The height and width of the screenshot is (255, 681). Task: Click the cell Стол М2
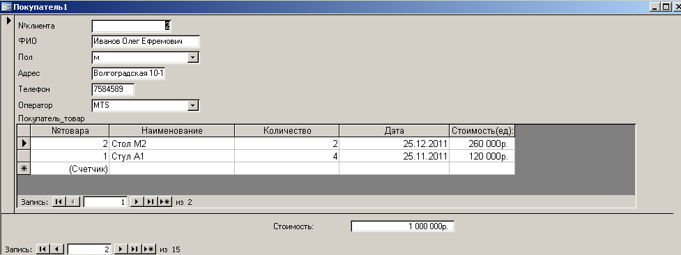tap(172, 144)
